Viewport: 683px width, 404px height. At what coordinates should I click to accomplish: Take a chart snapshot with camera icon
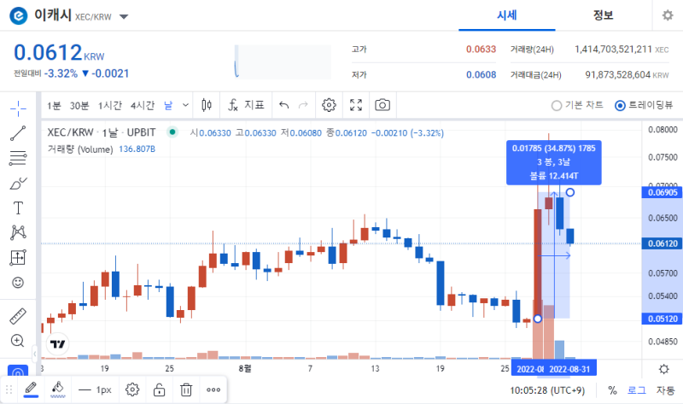tap(382, 105)
